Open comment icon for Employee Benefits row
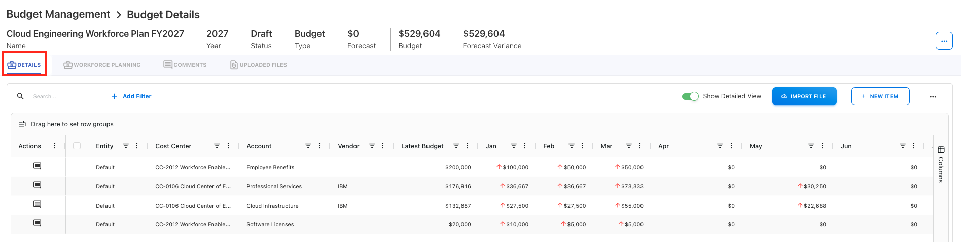The image size is (961, 242). 37,166
